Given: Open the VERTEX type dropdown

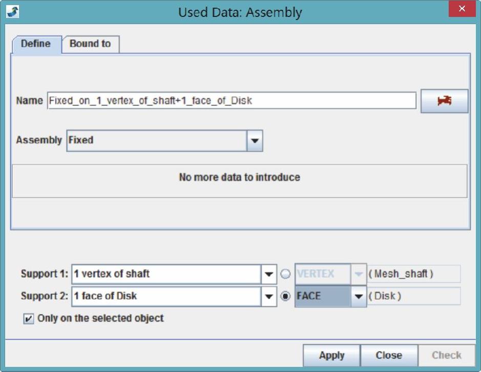Looking at the screenshot, I should [x=359, y=274].
